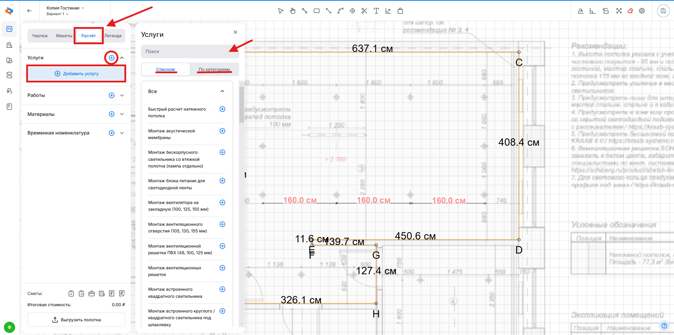Click 'Выгрузить полотна' button

point(76,320)
